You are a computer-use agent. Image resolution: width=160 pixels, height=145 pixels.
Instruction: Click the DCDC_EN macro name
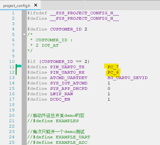click(x=60, y=99)
